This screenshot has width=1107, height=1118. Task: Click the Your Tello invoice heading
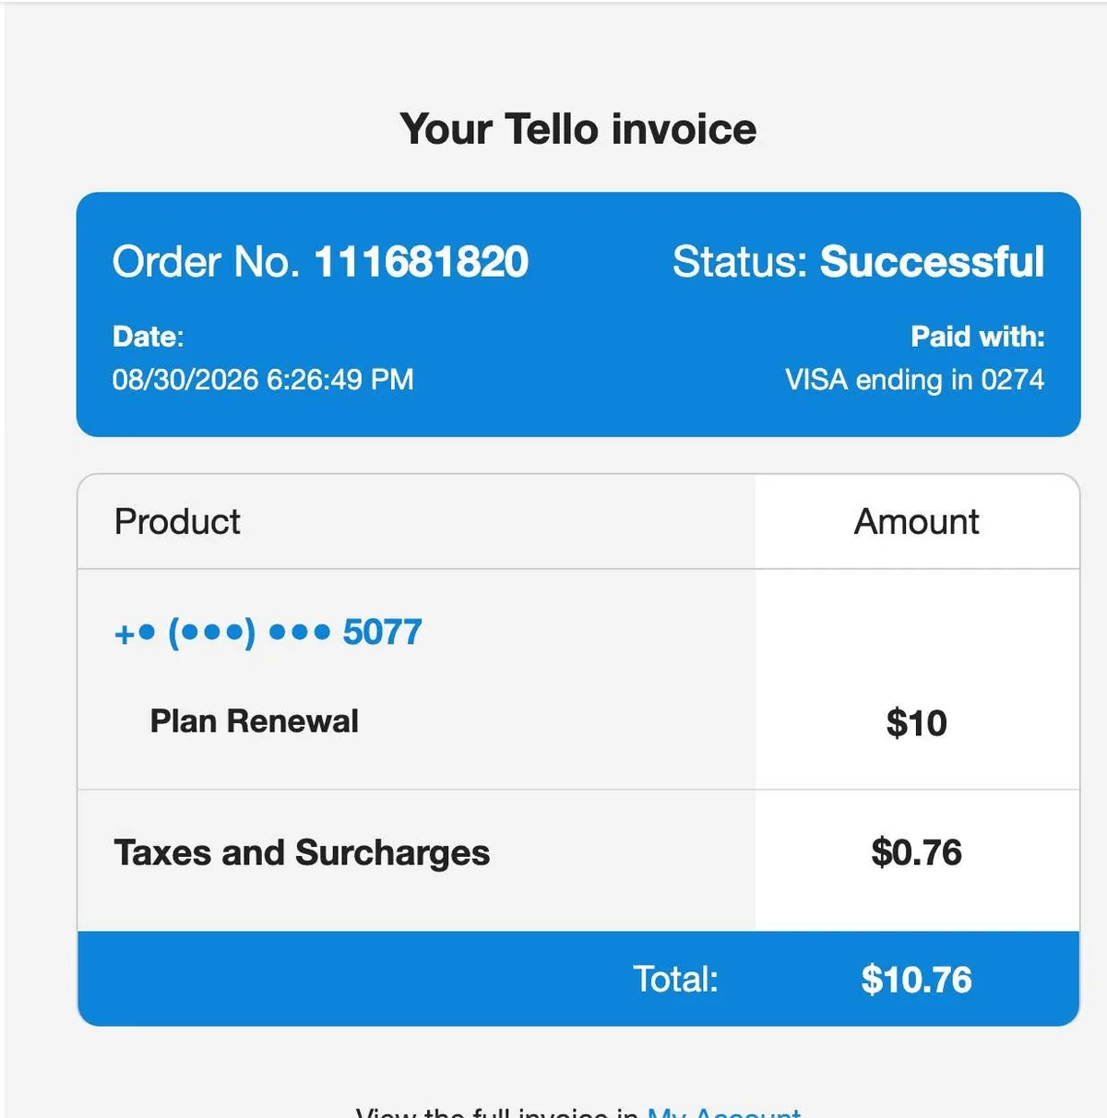tap(578, 129)
